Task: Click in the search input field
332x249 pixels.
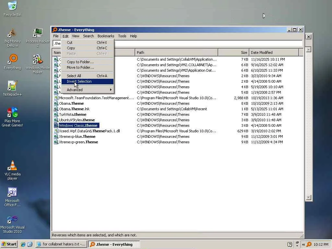Action: [x=177, y=43]
